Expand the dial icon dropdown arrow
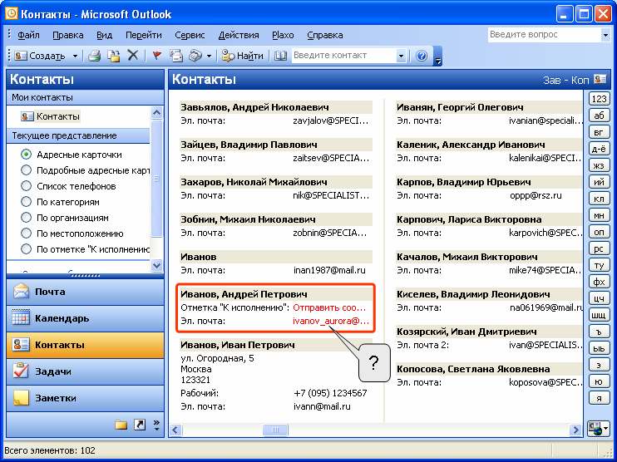The width and height of the screenshot is (617, 462). tap(209, 57)
